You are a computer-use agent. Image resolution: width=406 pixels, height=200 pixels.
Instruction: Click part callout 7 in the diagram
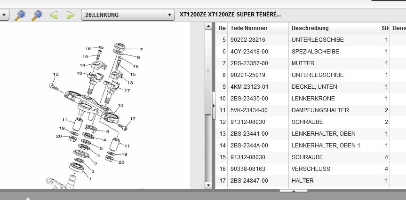[x=141, y=49]
